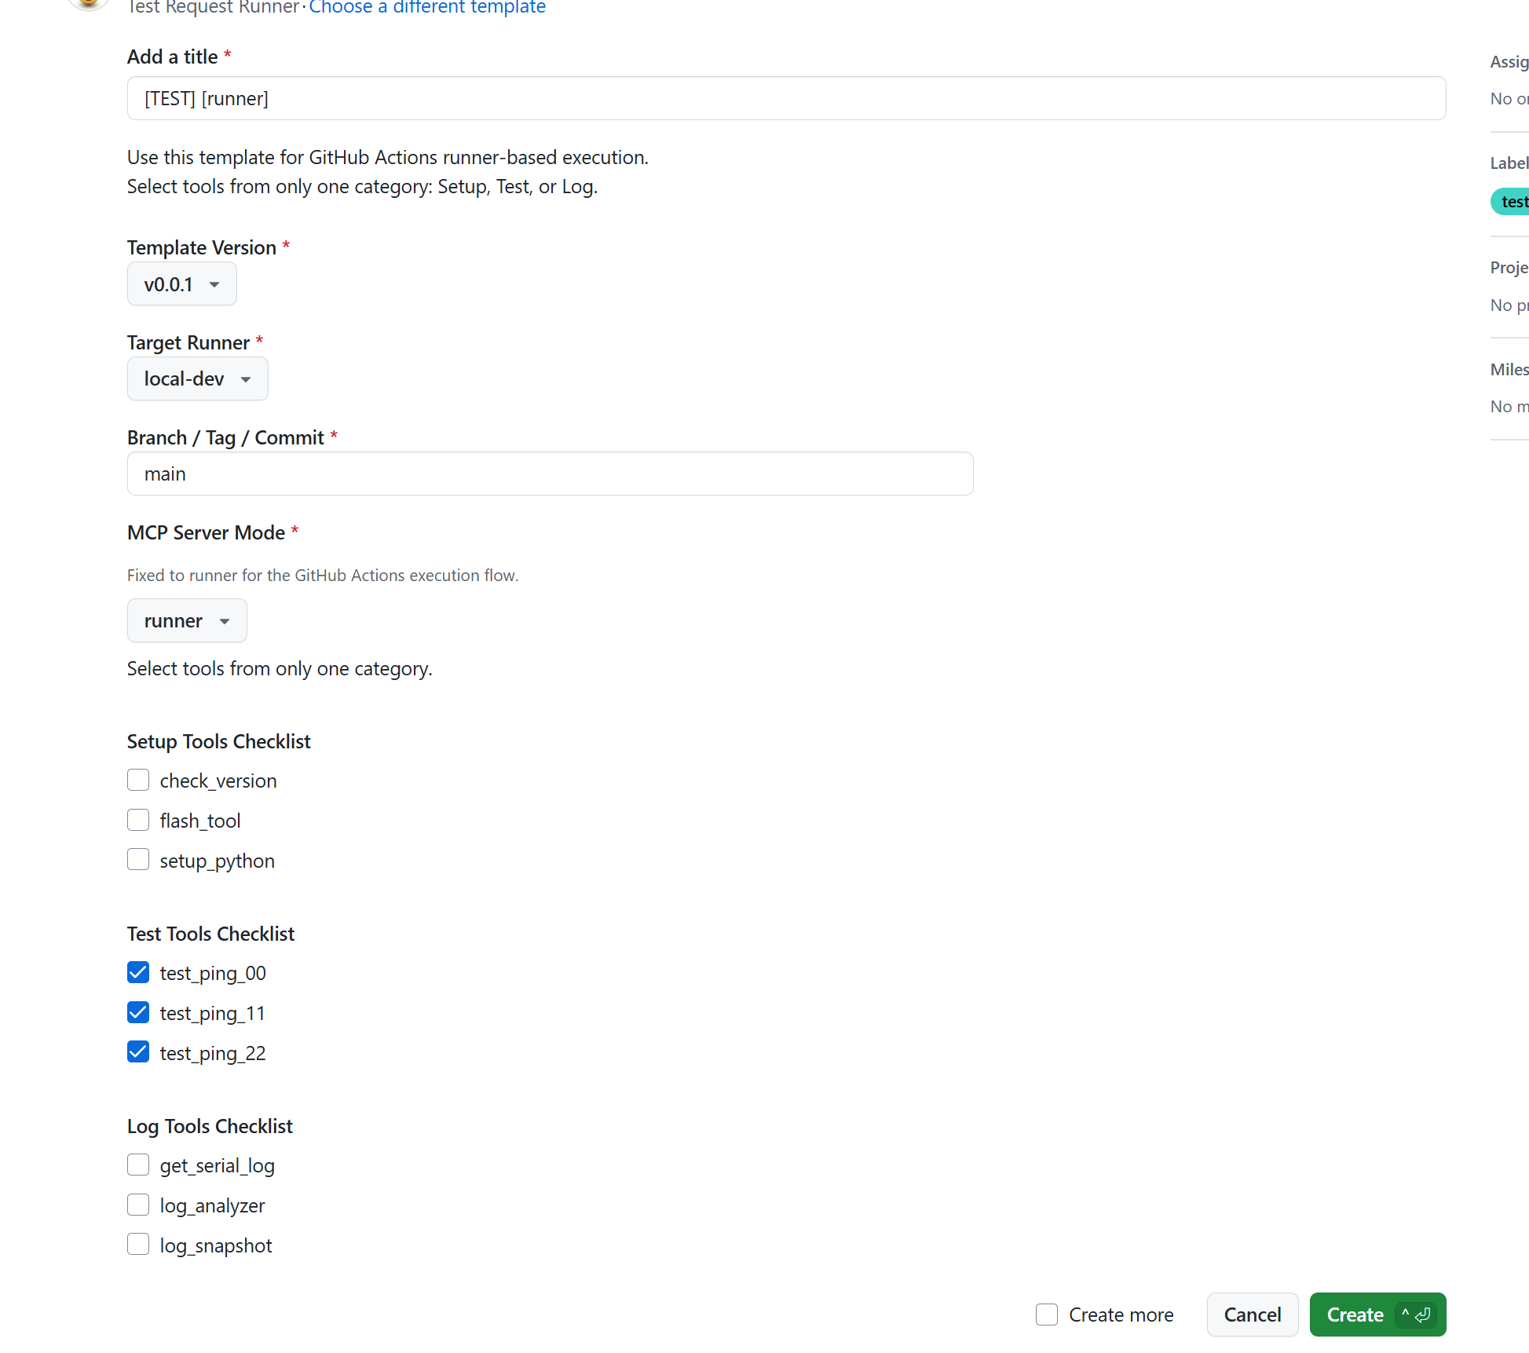Open the Template Version v0.0.1 dropdown

coord(181,284)
